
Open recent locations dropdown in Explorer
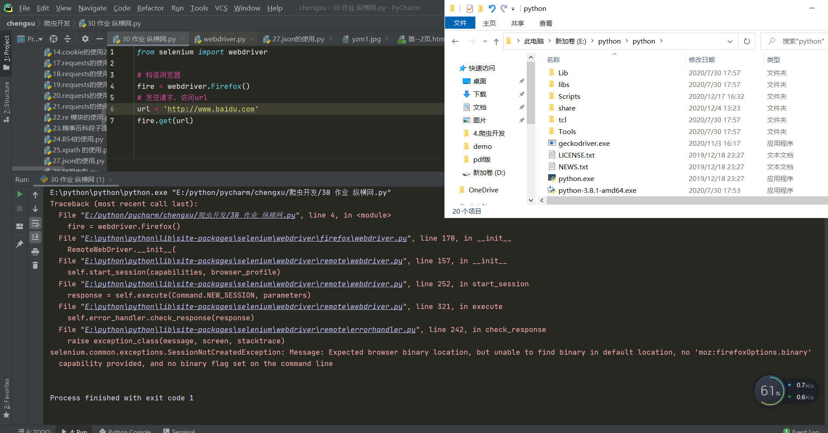coord(485,41)
